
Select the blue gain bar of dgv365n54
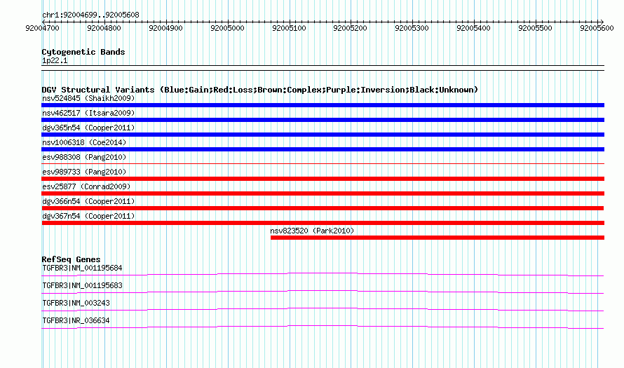point(323,135)
